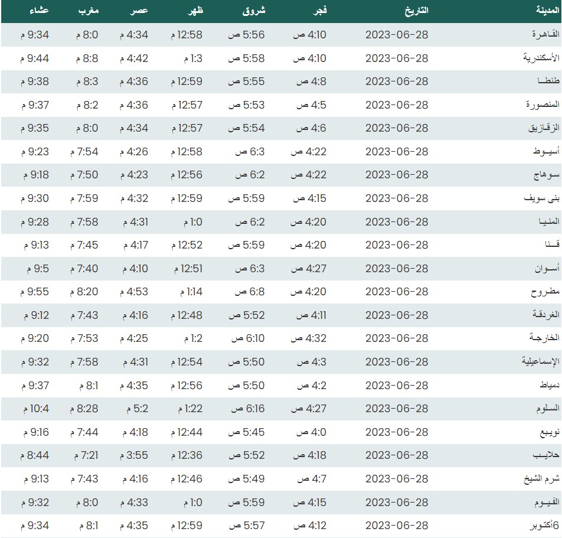Viewport: 562px width, 538px height.
Task: Select the شروق column header
Action: [x=254, y=11]
